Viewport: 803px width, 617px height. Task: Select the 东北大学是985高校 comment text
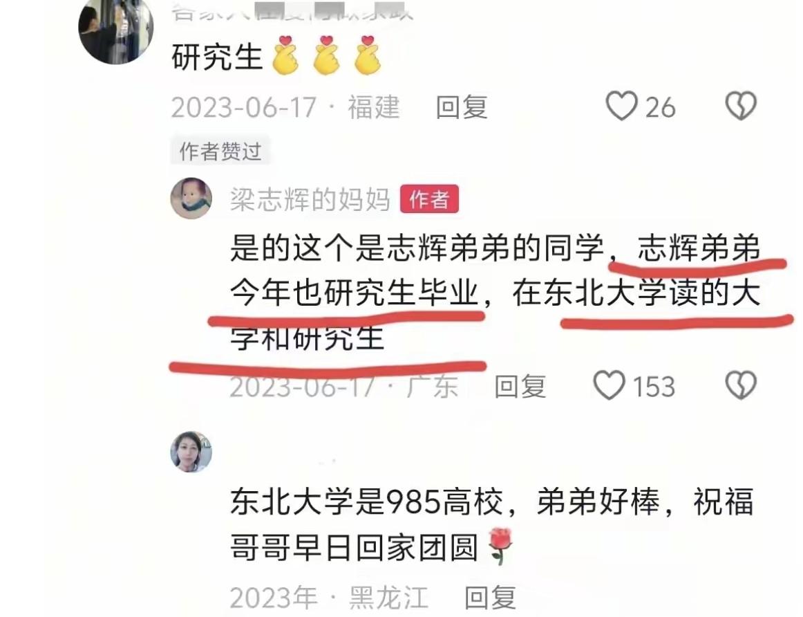pyautogui.click(x=491, y=524)
